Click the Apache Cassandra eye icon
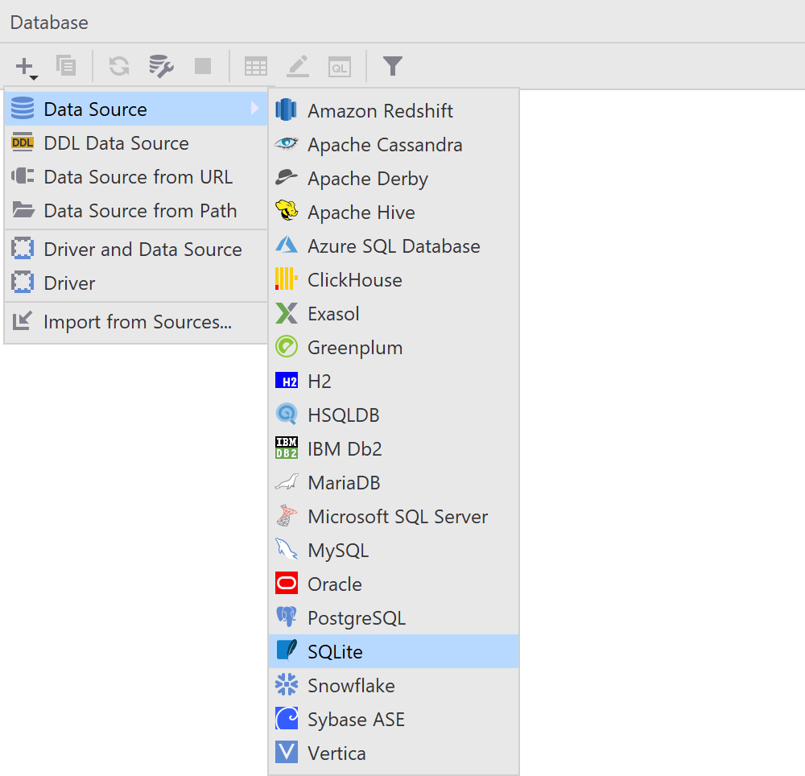 (x=287, y=144)
